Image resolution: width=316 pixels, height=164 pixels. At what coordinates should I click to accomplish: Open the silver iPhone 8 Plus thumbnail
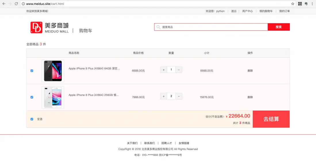[x=53, y=97]
